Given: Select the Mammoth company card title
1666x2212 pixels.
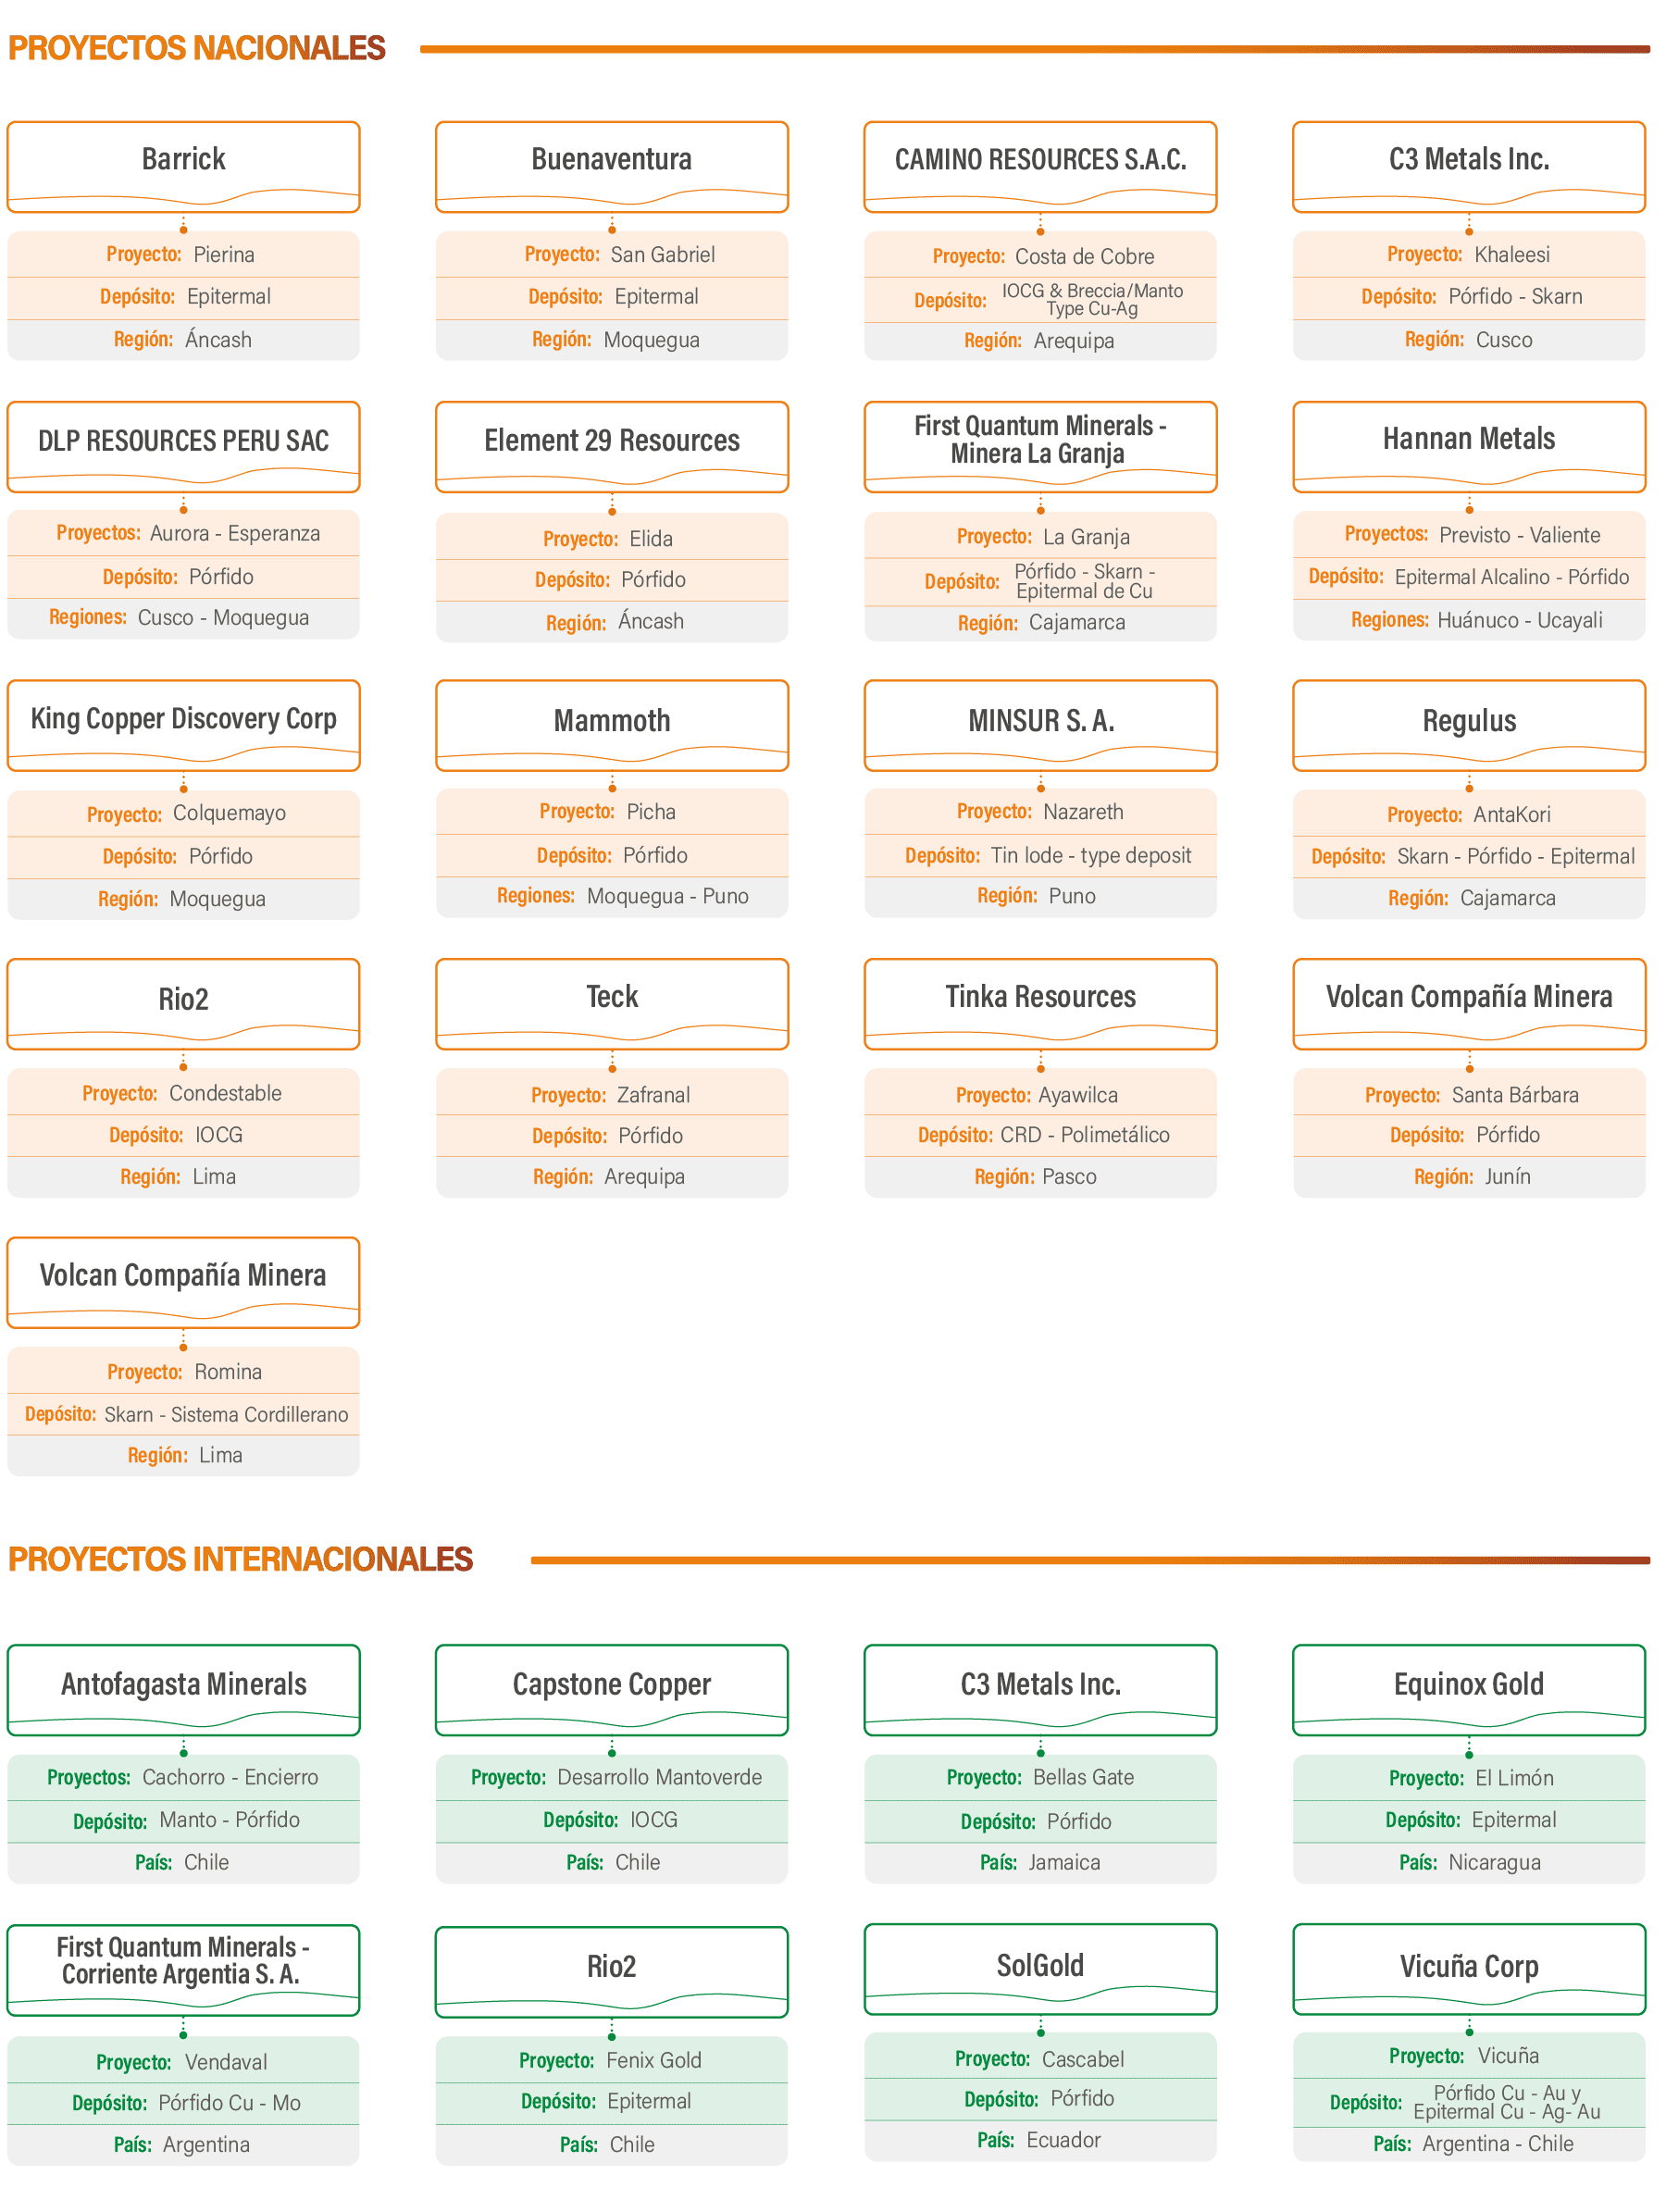Looking at the screenshot, I should point(612,720).
